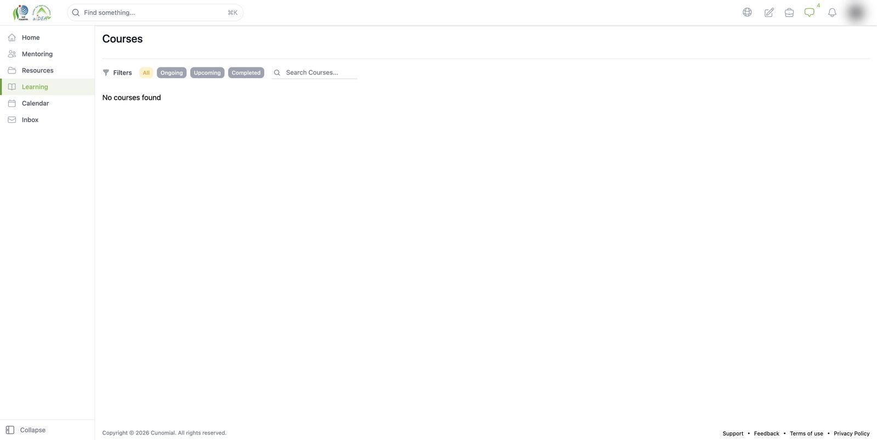Open the Support link in footer
Image resolution: width=877 pixels, height=440 pixels.
pos(733,433)
